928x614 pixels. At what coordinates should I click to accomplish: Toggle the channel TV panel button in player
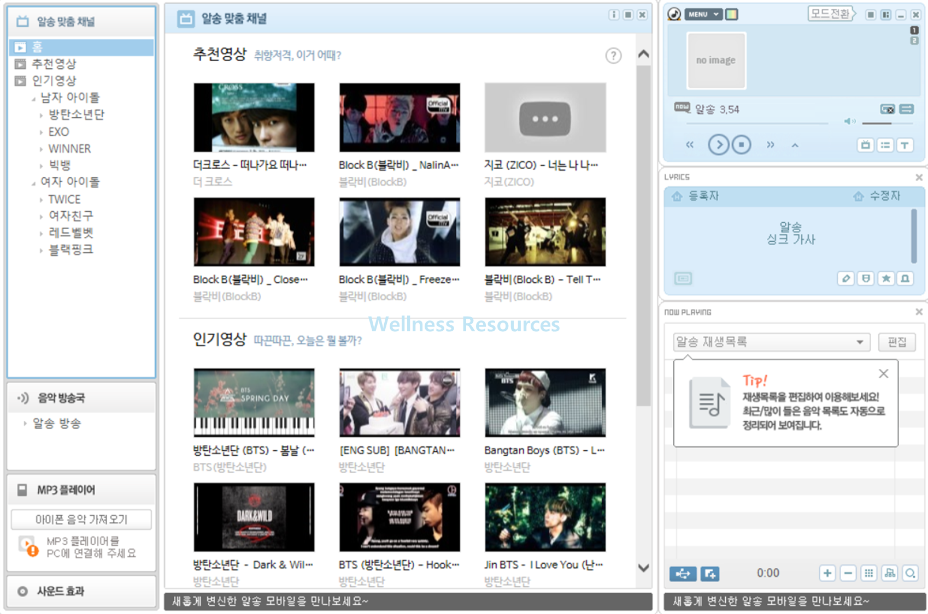tap(865, 145)
